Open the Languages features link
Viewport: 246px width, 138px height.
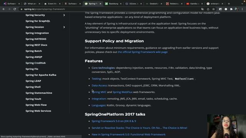pyautogui.click(x=98, y=105)
